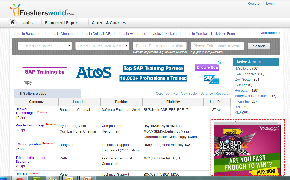Focus the location input field
This screenshot has width=290, height=180.
[160, 46]
